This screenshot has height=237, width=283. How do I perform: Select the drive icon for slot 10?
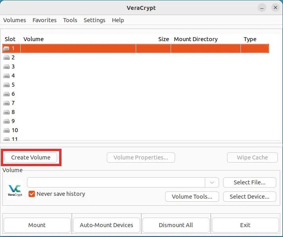[6, 130]
